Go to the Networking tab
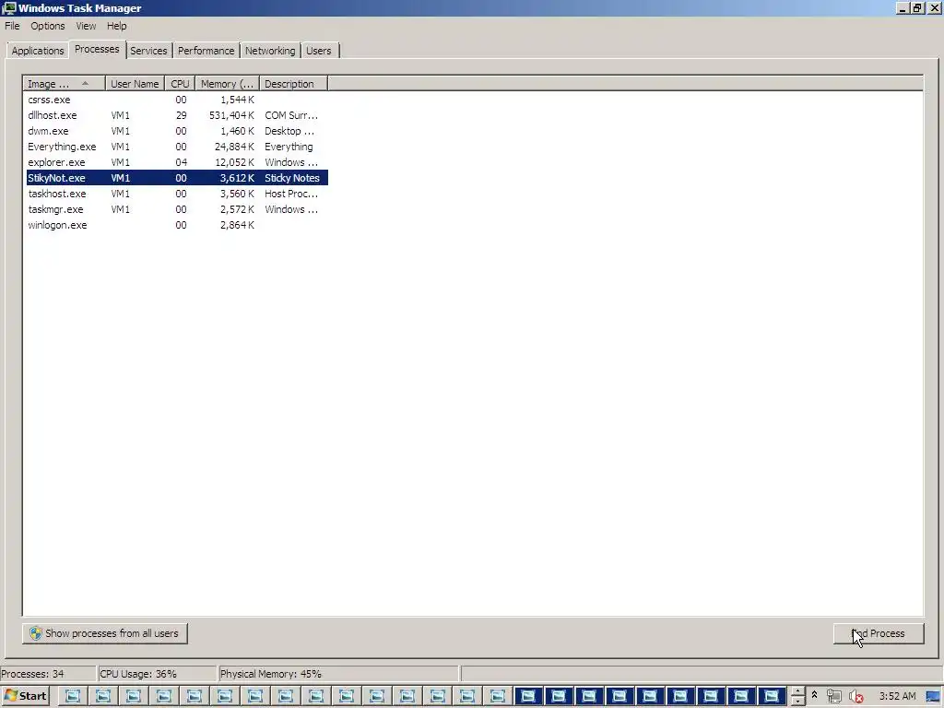Image resolution: width=944 pixels, height=708 pixels. point(270,51)
